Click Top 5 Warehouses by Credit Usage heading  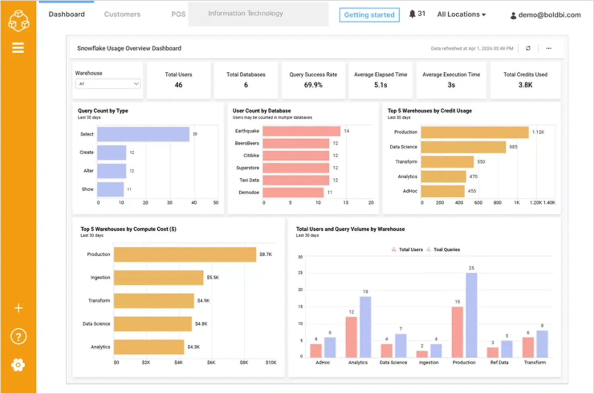429,111
